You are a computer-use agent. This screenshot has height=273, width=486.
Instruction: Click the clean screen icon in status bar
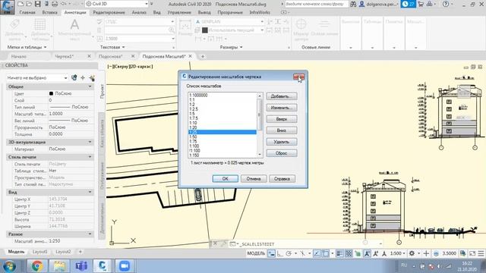[x=472, y=253]
